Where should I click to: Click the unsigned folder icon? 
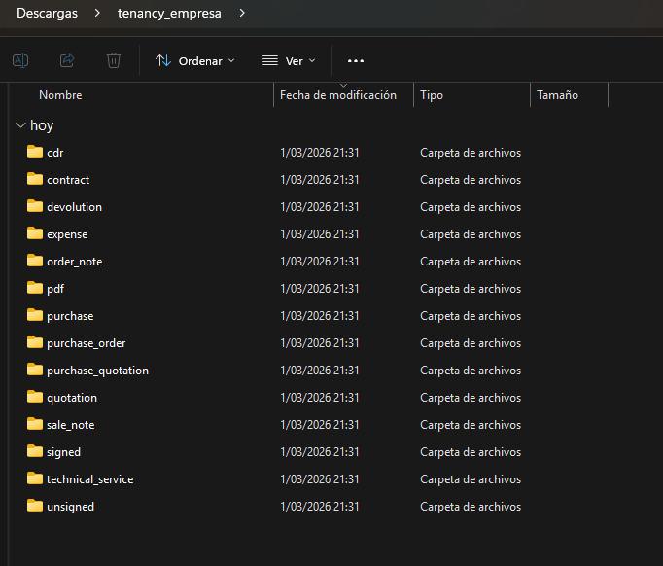pos(35,506)
